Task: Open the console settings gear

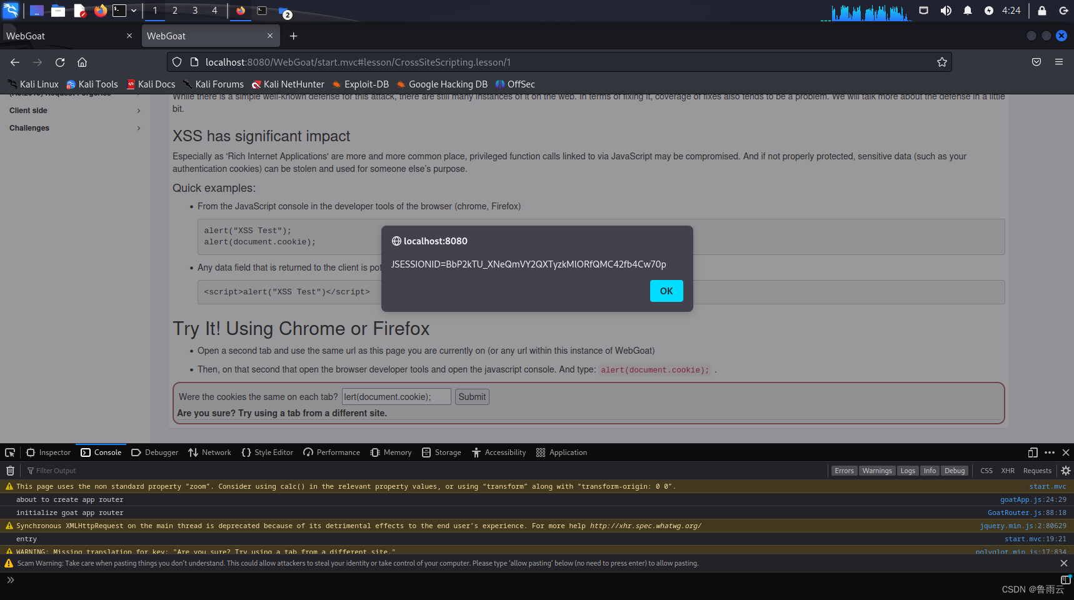Action: (x=1066, y=471)
